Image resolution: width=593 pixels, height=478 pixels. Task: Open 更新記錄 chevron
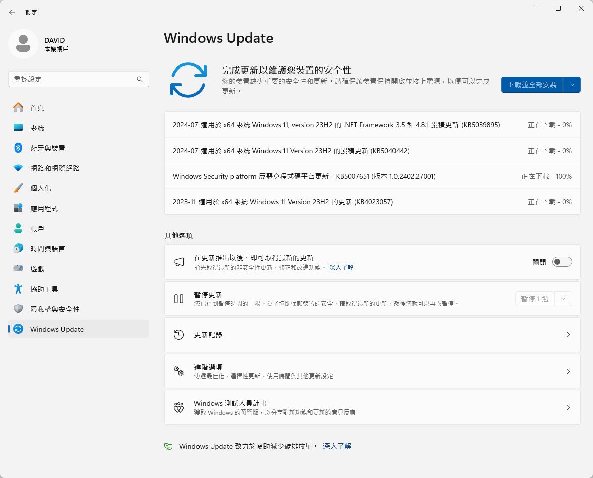[568, 335]
